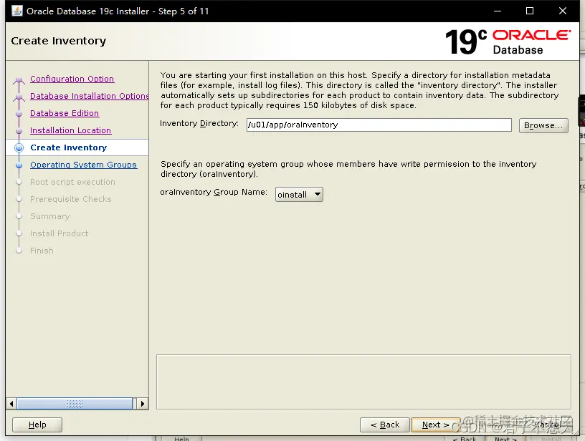Click the Create Inventory step circle icon

coord(19,148)
